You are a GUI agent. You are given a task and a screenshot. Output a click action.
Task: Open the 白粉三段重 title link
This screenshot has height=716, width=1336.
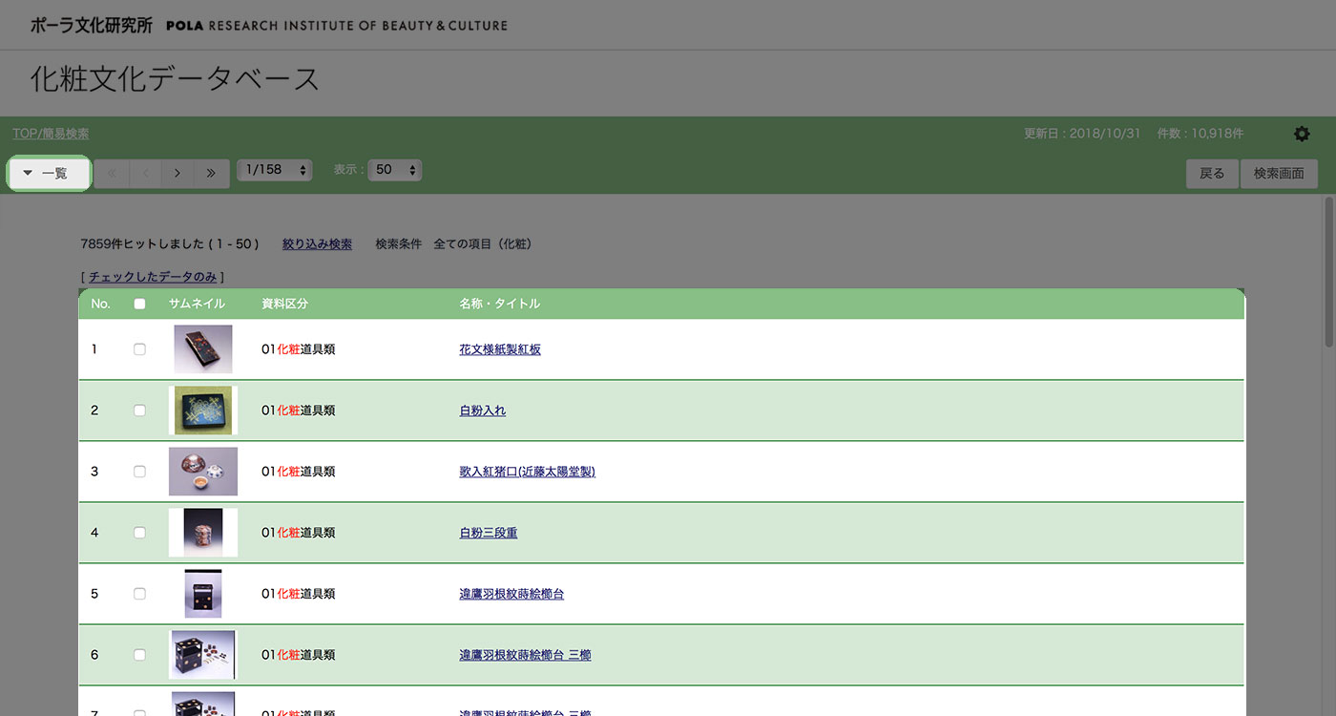coord(488,533)
